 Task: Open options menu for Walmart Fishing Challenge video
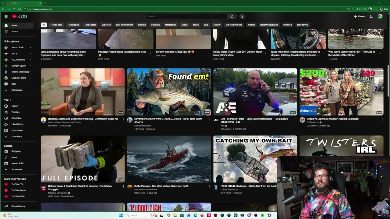click(x=382, y=119)
